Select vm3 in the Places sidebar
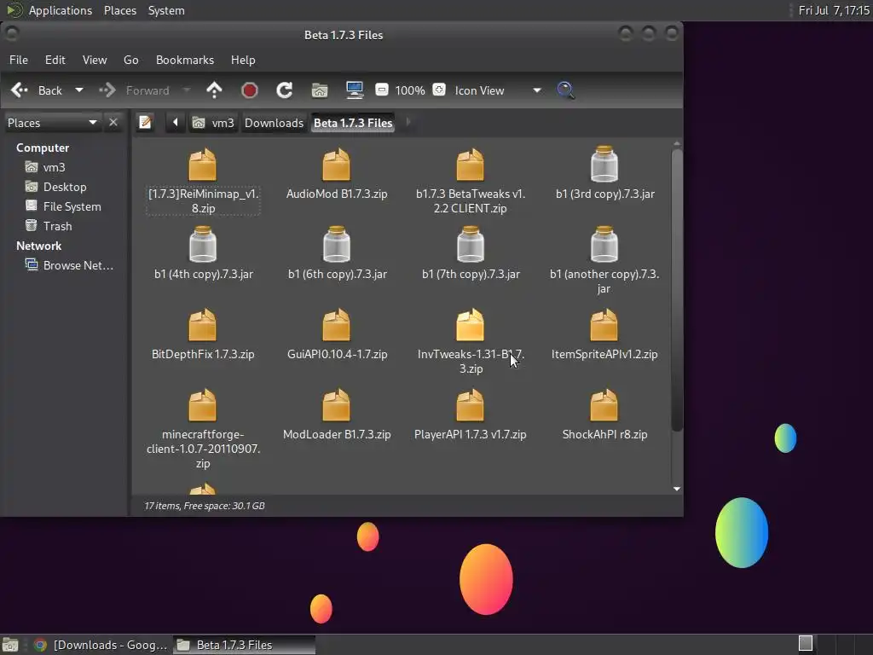Viewport: 873px width, 655px height. 46,167
